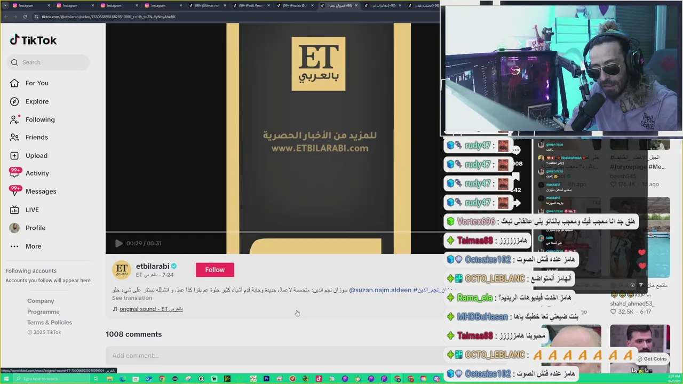
Task: Reload the page with the refresh icon
Action: point(25,17)
